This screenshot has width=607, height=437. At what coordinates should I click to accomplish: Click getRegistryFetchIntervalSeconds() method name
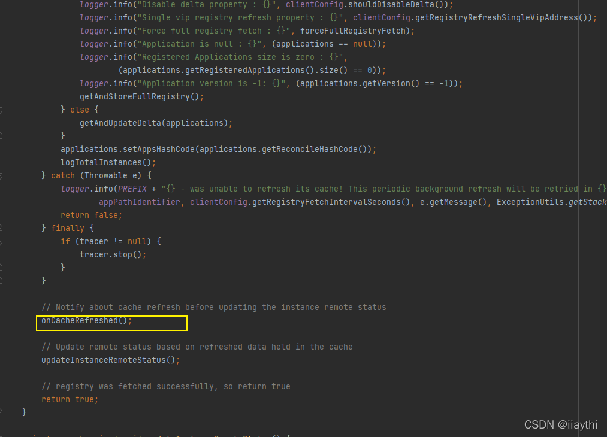331,202
